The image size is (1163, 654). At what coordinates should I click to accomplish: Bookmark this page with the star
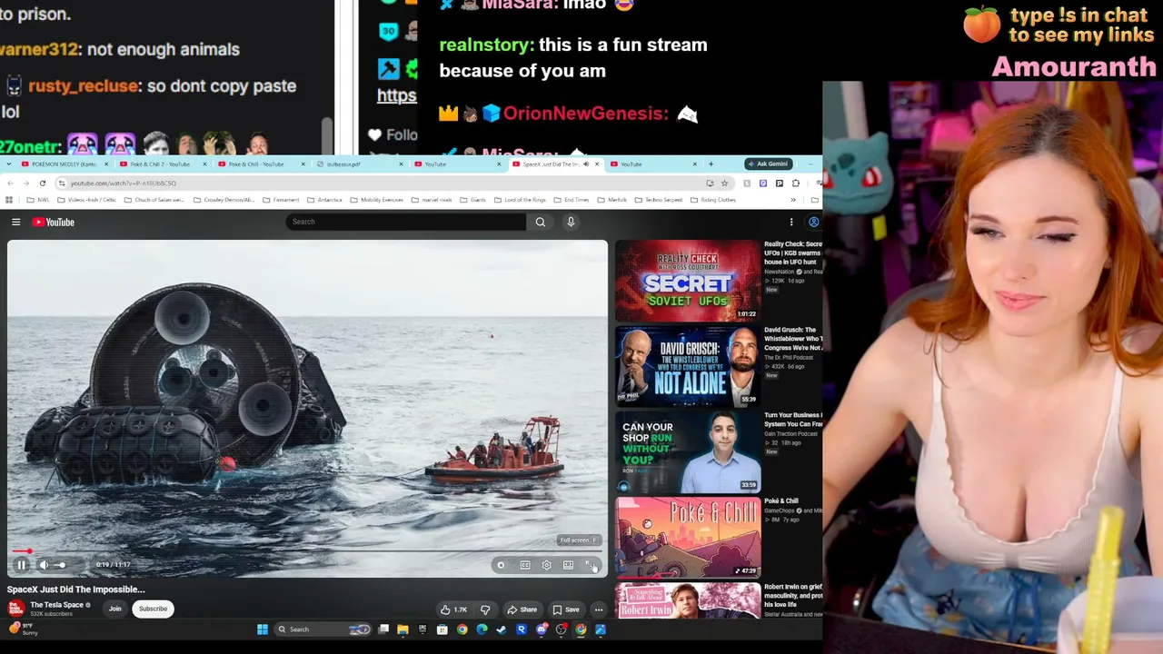point(724,183)
